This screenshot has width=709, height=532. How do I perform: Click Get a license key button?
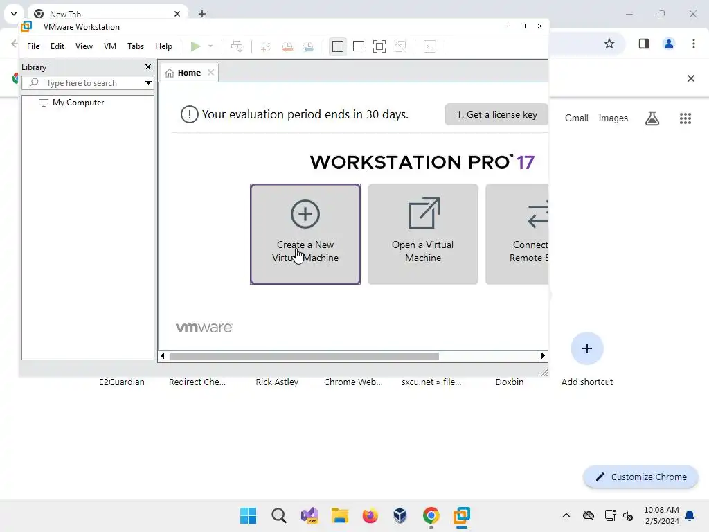point(496,114)
